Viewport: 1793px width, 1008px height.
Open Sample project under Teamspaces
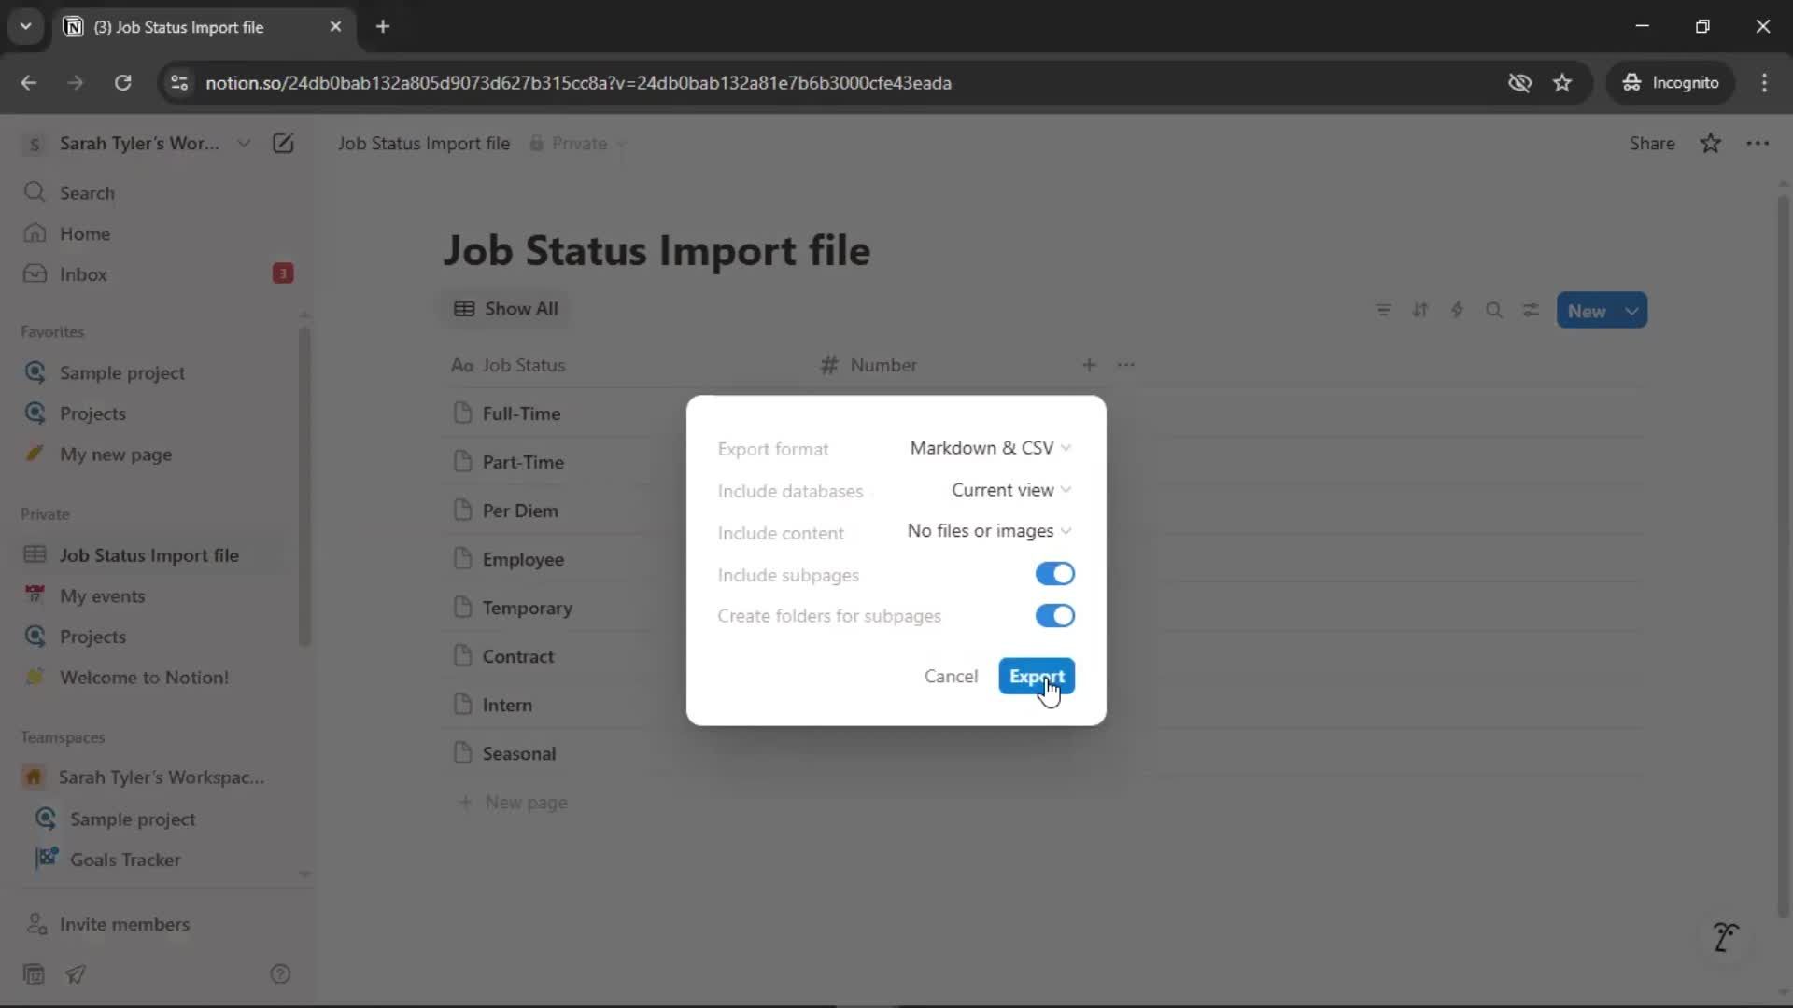(x=132, y=819)
